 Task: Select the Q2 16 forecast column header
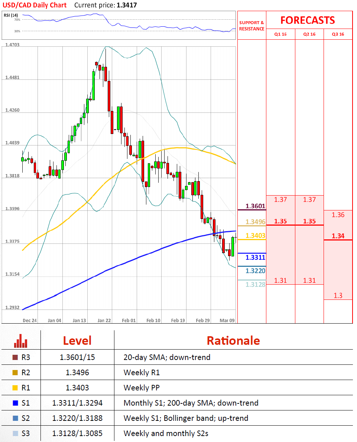click(309, 34)
